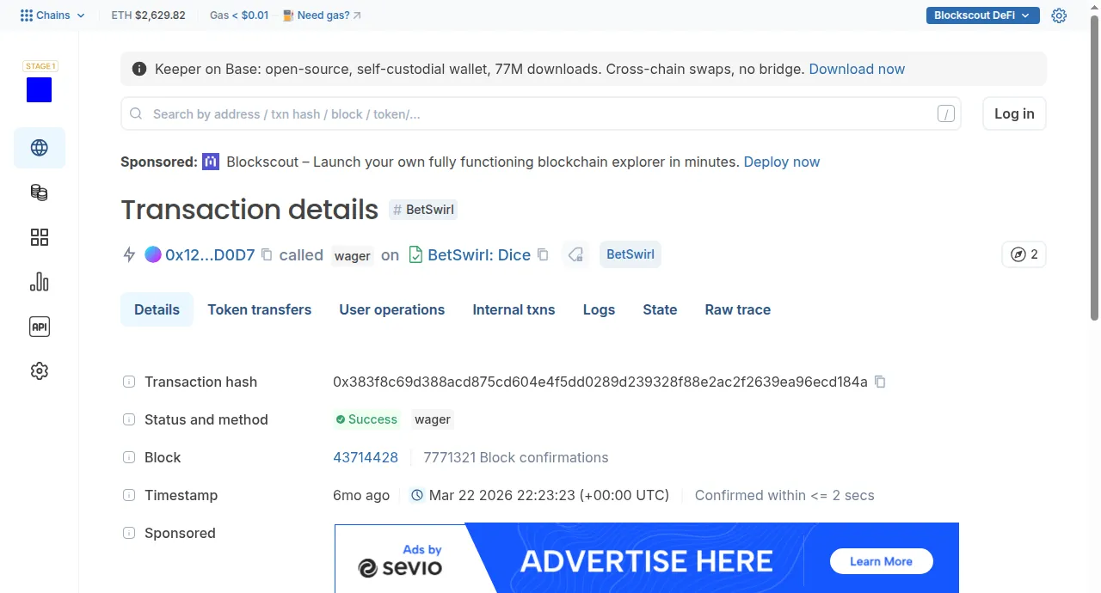Open the Chains dropdown menu
The height and width of the screenshot is (593, 1101).
coord(53,15)
